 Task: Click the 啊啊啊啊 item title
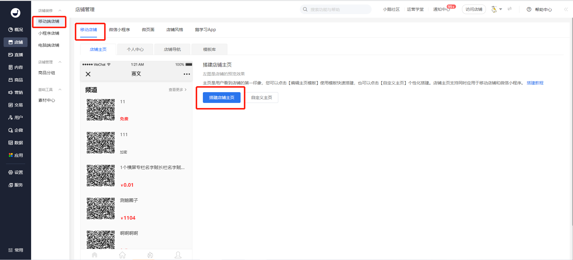[x=129, y=233]
